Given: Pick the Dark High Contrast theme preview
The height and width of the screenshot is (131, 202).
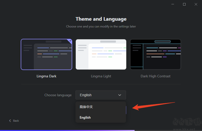Looking at the screenshot, I should (x=156, y=54).
